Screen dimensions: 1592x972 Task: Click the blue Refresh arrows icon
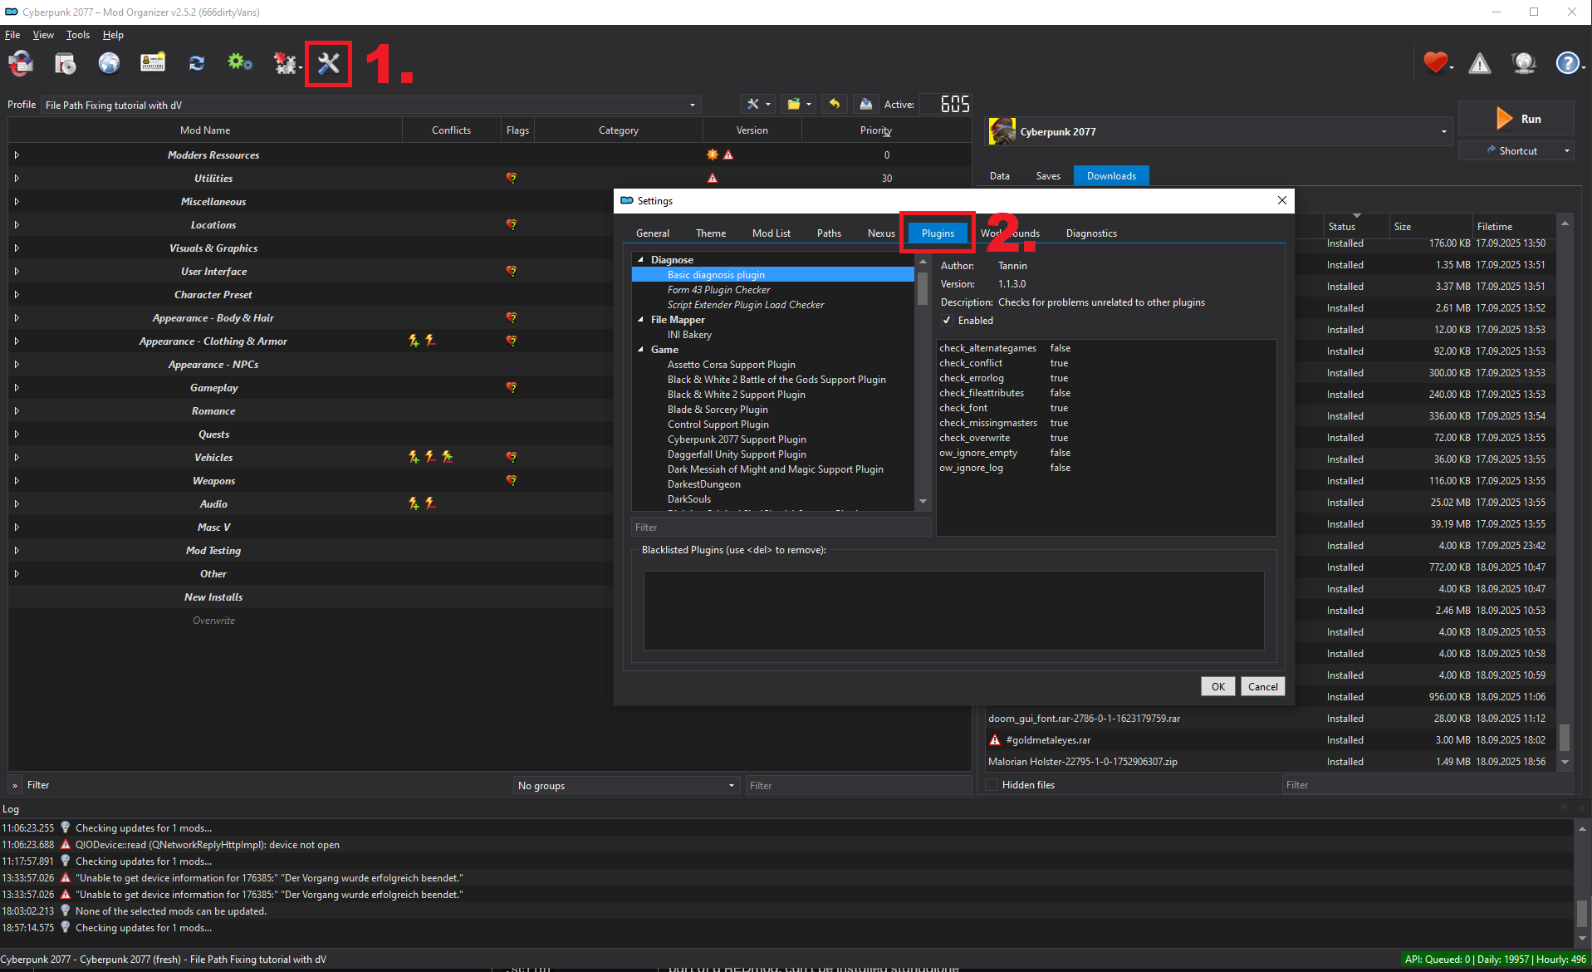(197, 63)
